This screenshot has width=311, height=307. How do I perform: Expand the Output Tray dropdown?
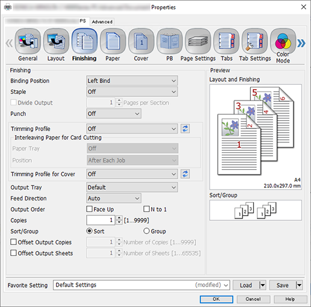pos(132,187)
